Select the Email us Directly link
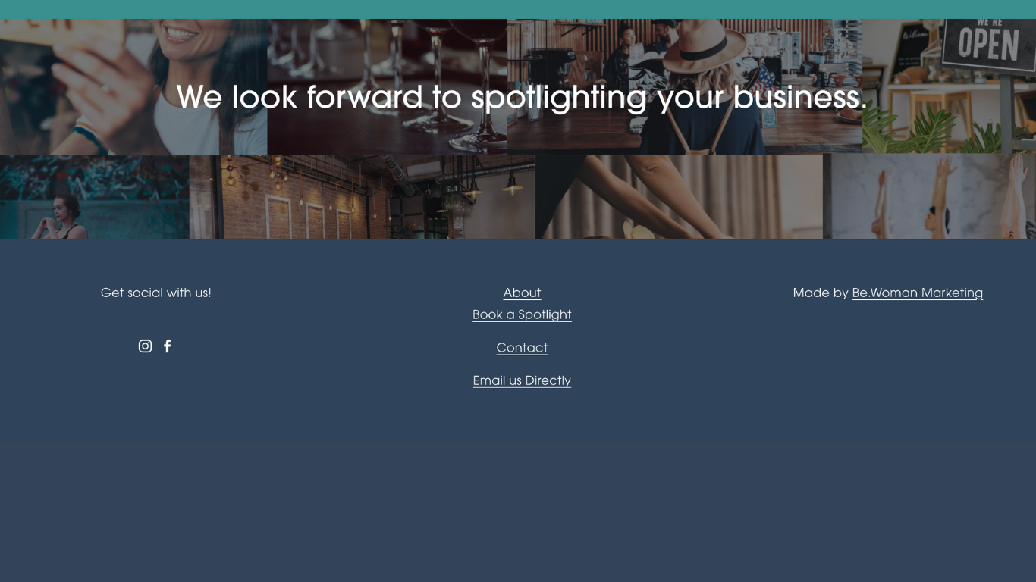Viewport: 1036px width, 582px height. pos(522,380)
